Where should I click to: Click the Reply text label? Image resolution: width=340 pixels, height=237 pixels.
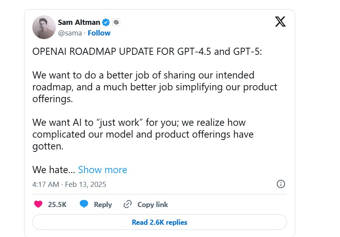tap(103, 204)
